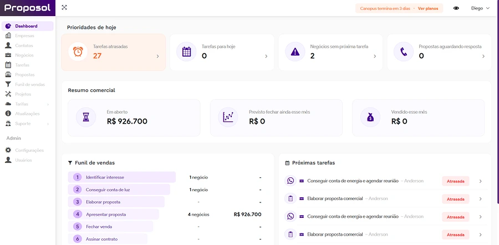Click the WhatsApp icon of the first task

click(x=290, y=181)
